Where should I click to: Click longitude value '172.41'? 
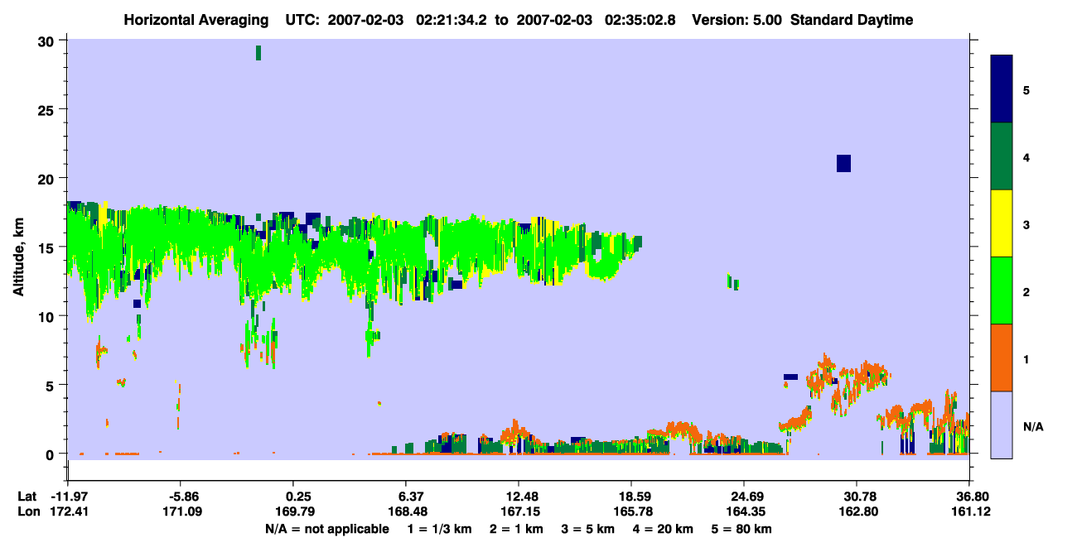(70, 511)
